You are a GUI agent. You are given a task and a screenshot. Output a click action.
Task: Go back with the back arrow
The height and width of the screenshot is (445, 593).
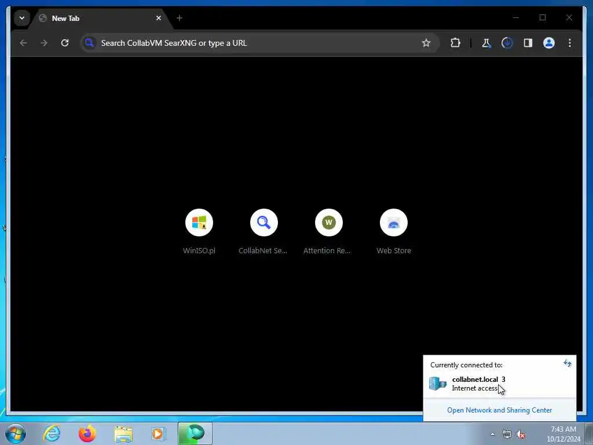pyautogui.click(x=23, y=43)
